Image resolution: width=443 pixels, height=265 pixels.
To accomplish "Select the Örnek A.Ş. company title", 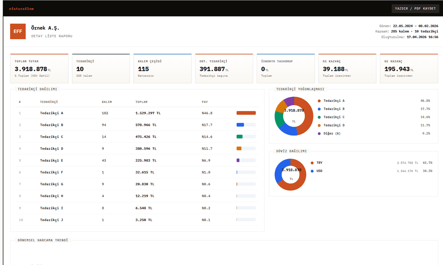I will [45, 28].
